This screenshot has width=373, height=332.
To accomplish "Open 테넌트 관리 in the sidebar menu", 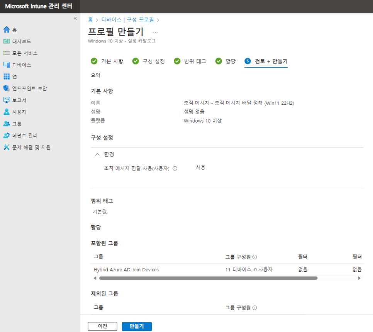I will coord(25,136).
